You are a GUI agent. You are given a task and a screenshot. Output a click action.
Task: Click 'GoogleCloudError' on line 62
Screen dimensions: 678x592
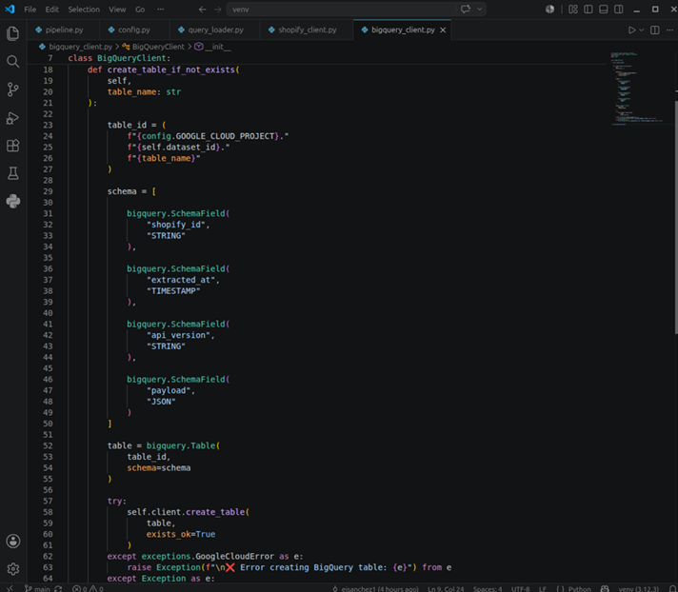coord(234,556)
